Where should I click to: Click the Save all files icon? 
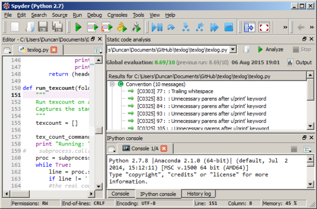57,27
